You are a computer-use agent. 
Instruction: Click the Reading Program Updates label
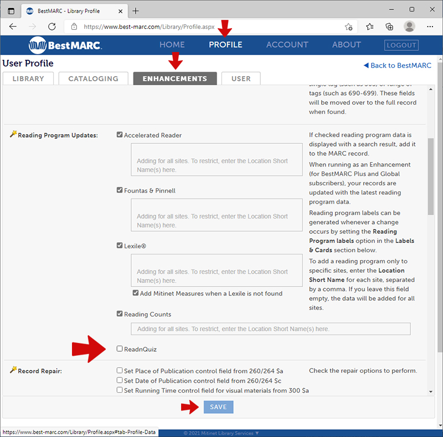click(58, 135)
